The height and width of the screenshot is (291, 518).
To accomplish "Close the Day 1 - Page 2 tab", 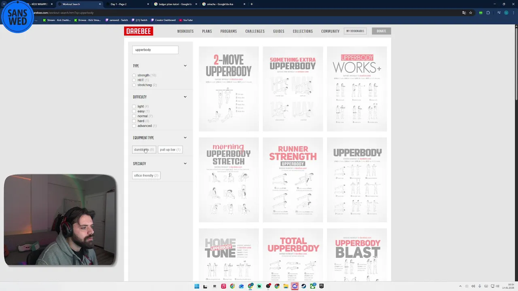I will click(148, 4).
